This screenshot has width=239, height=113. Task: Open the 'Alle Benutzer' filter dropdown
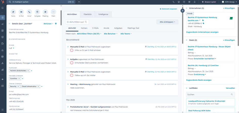point(111,34)
